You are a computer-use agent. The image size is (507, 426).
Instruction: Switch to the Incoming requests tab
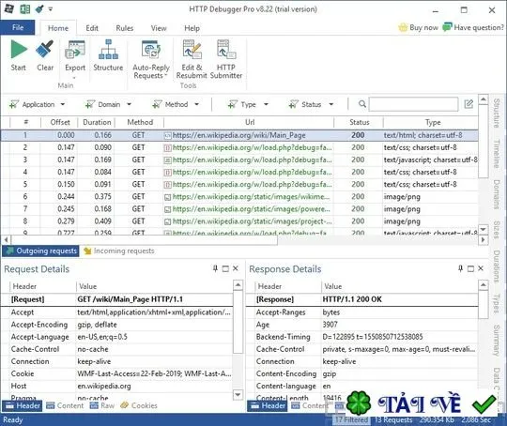[x=119, y=251]
